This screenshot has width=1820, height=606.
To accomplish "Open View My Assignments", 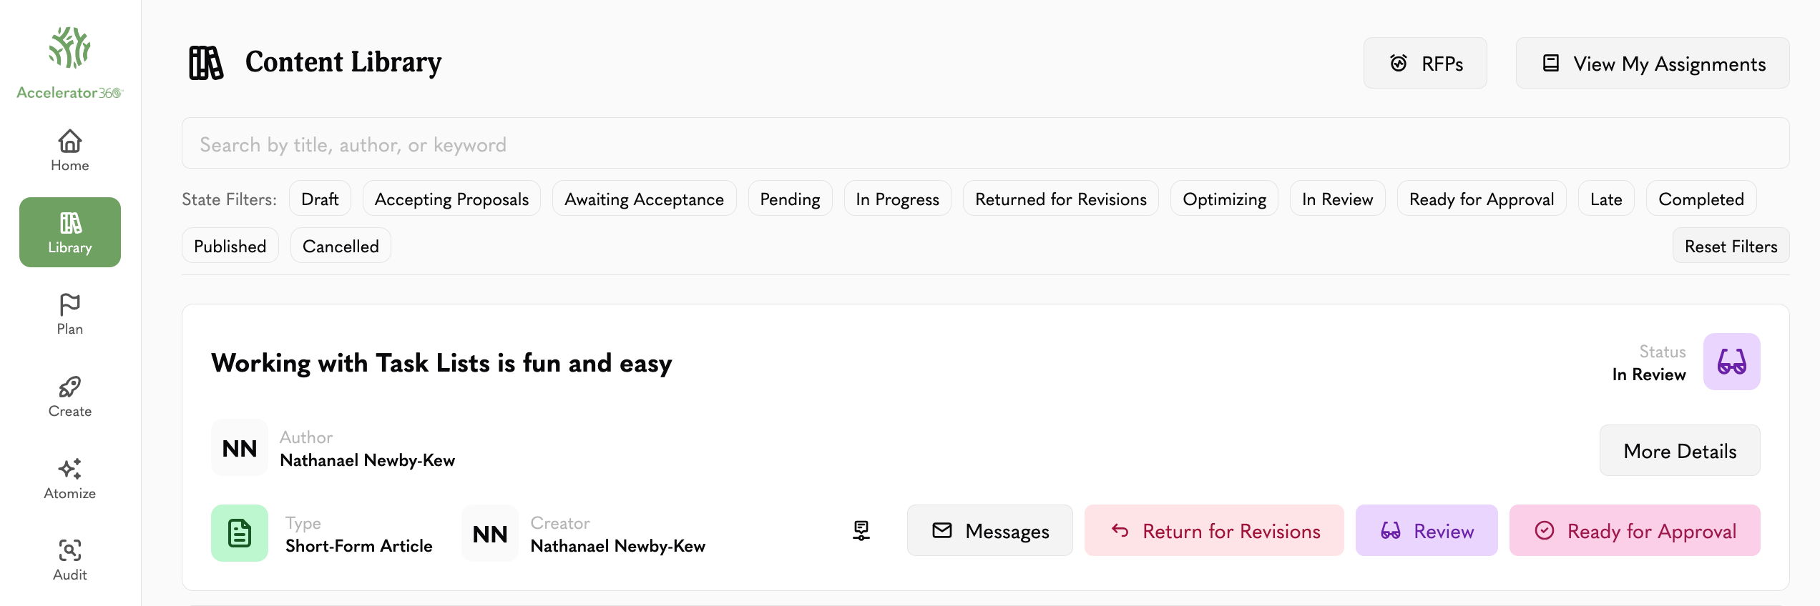I will [1653, 63].
